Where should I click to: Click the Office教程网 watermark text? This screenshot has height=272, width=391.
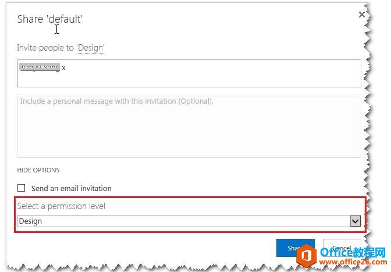(x=353, y=250)
